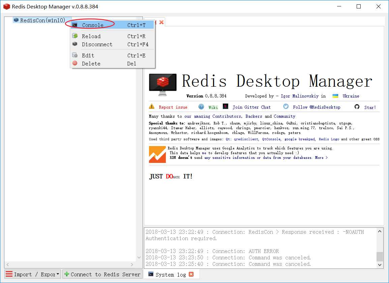Click the Ukraine flag icon
Viewport: 389px width, 283px height.
click(x=335, y=96)
